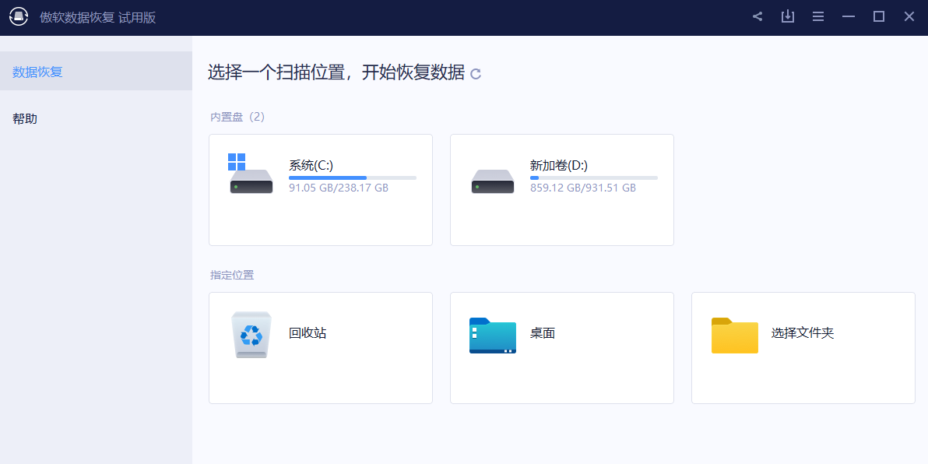This screenshot has height=464, width=928.
Task: Switch to the 帮助 sidebar section
Action: (x=26, y=118)
